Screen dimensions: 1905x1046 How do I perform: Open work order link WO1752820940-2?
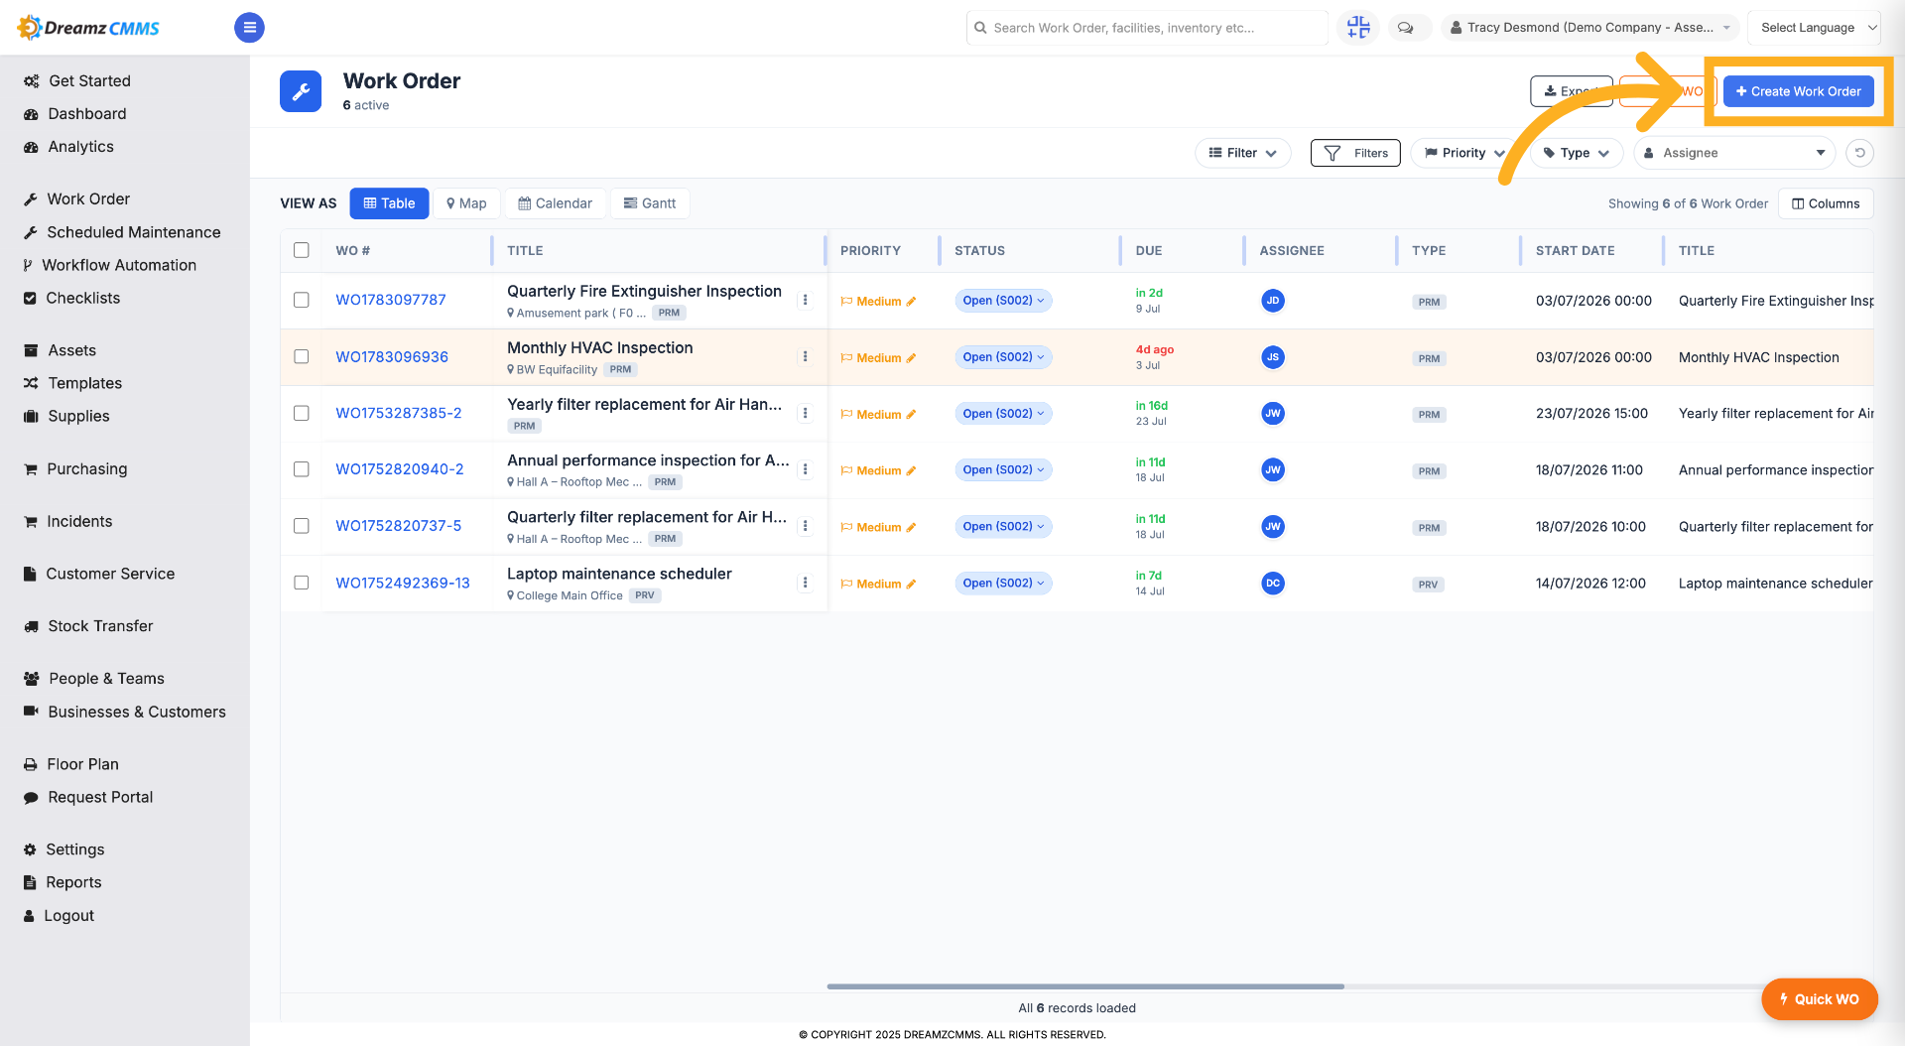pos(400,469)
